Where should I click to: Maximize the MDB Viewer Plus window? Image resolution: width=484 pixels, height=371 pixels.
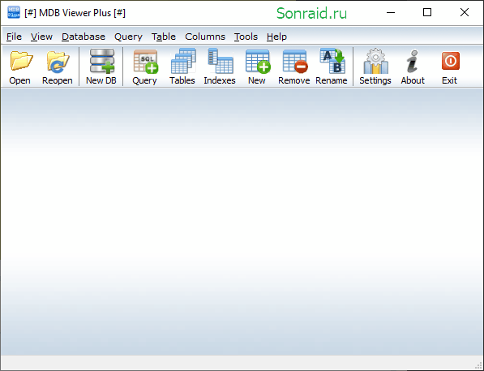click(x=427, y=13)
